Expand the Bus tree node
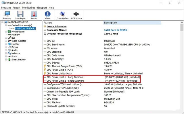 coord(6,38)
